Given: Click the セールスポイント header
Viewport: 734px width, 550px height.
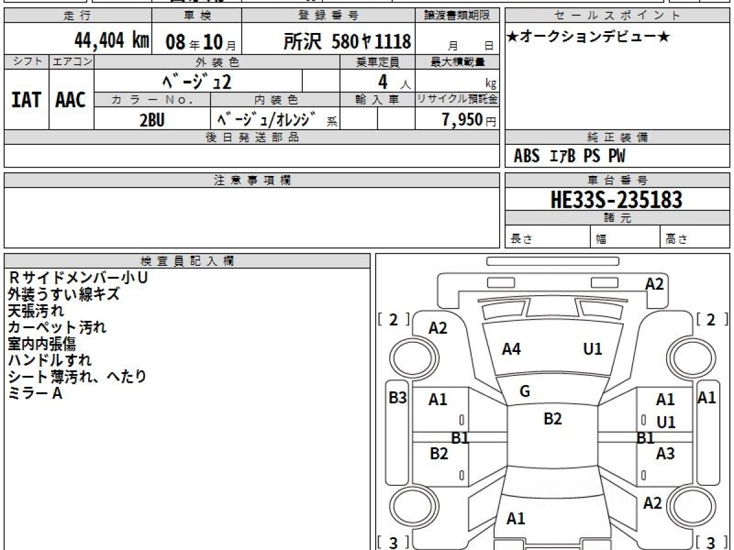Looking at the screenshot, I should [x=617, y=16].
